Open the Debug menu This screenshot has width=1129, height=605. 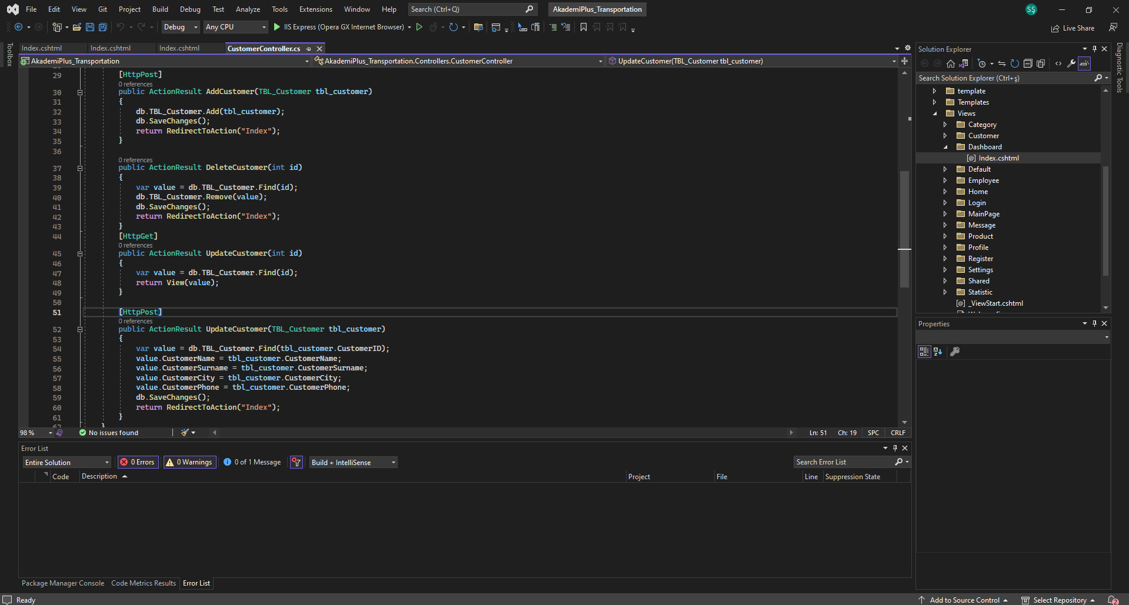pos(189,9)
